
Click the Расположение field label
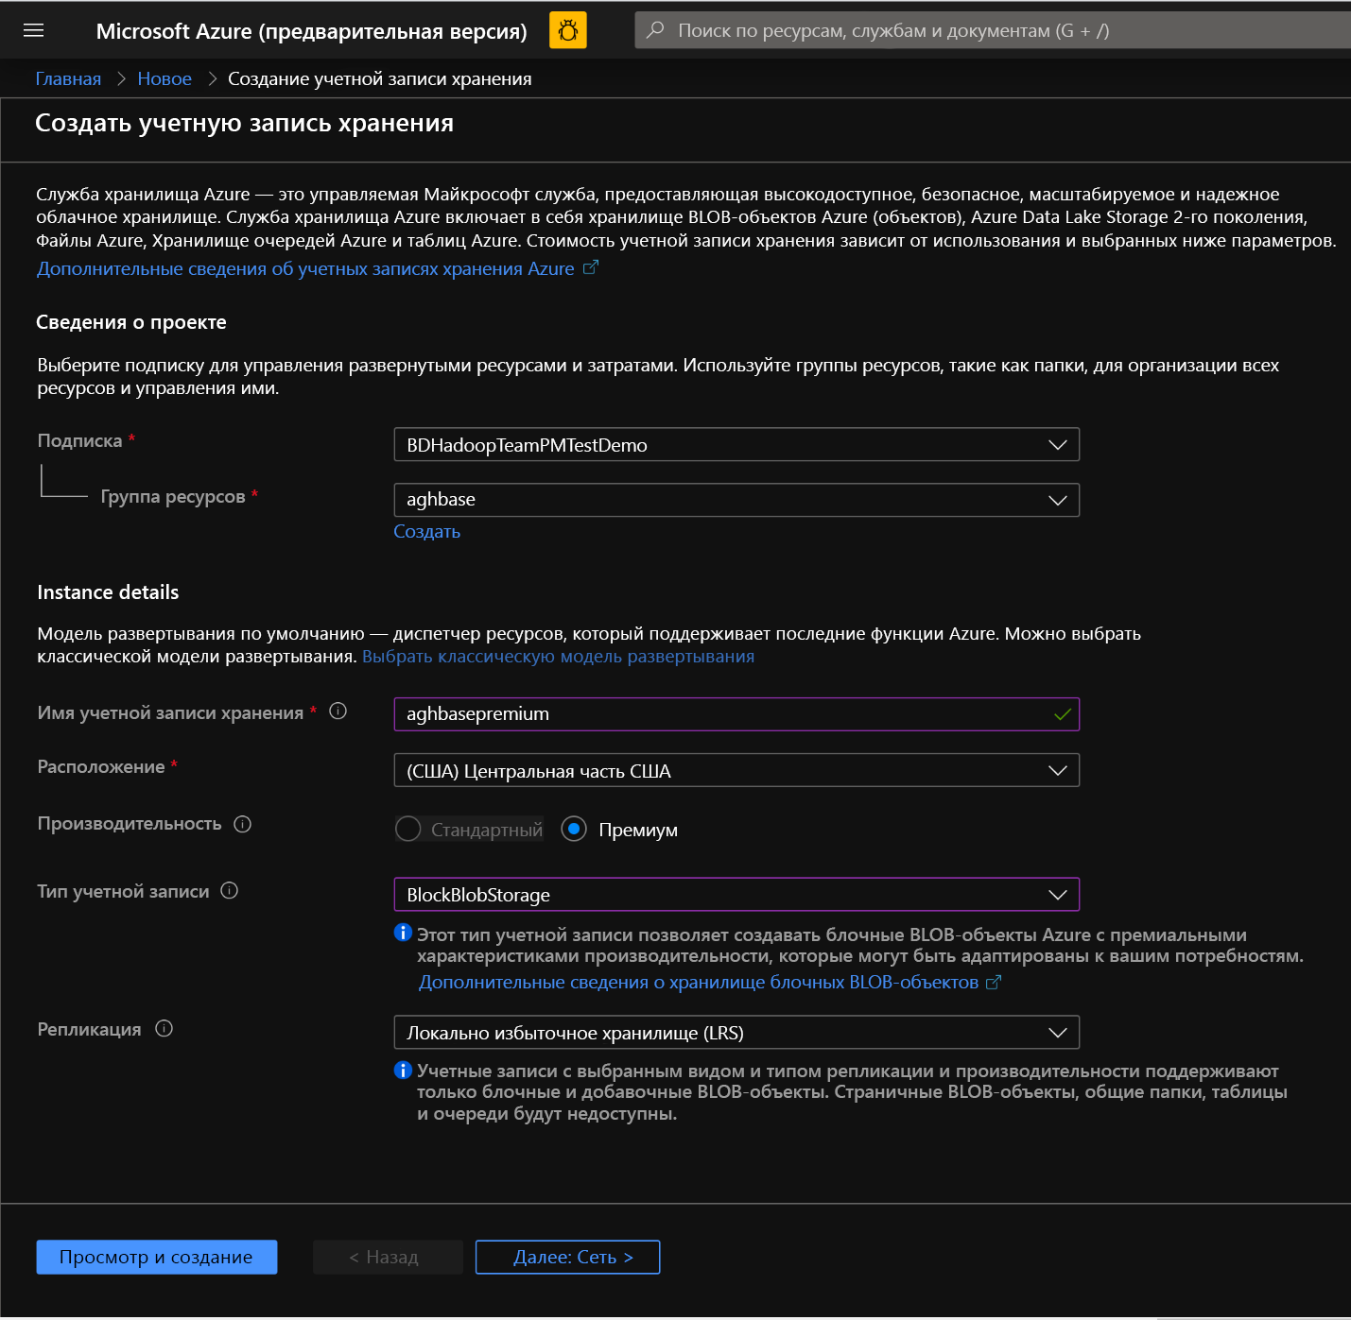point(101,767)
